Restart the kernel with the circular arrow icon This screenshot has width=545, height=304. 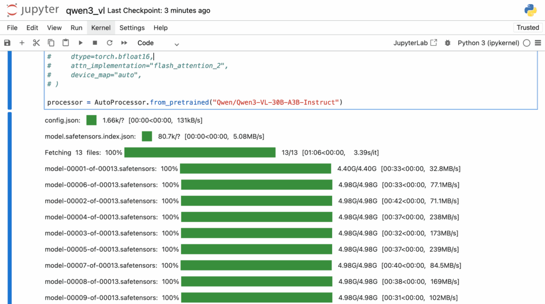tap(110, 43)
